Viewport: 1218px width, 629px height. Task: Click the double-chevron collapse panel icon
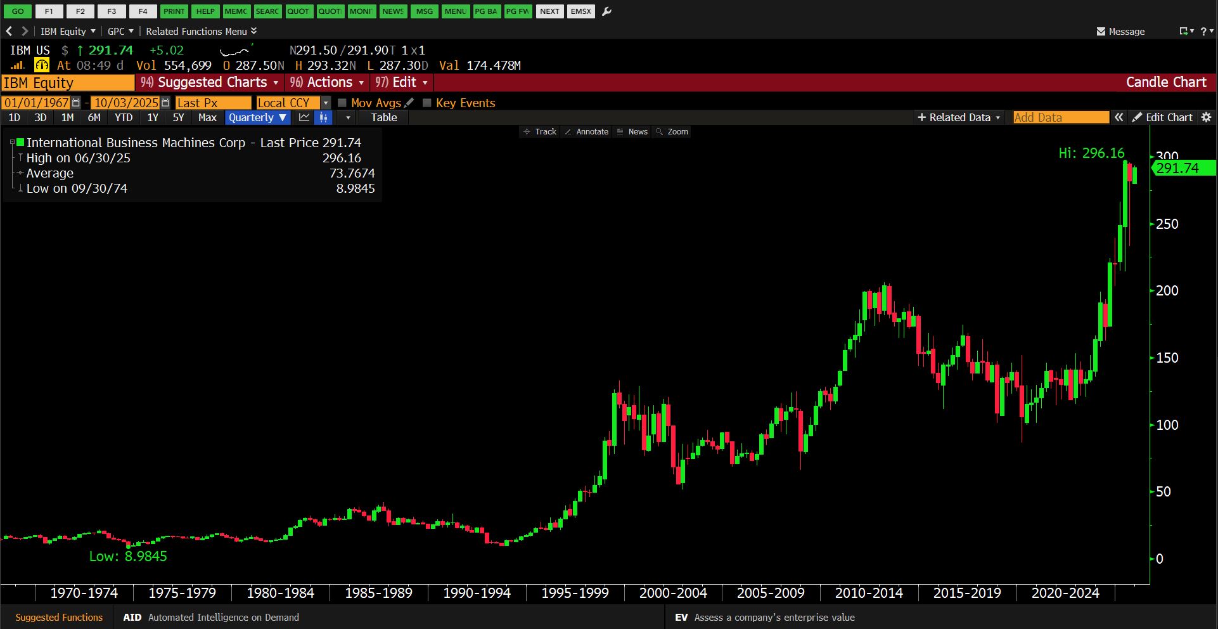[1119, 117]
